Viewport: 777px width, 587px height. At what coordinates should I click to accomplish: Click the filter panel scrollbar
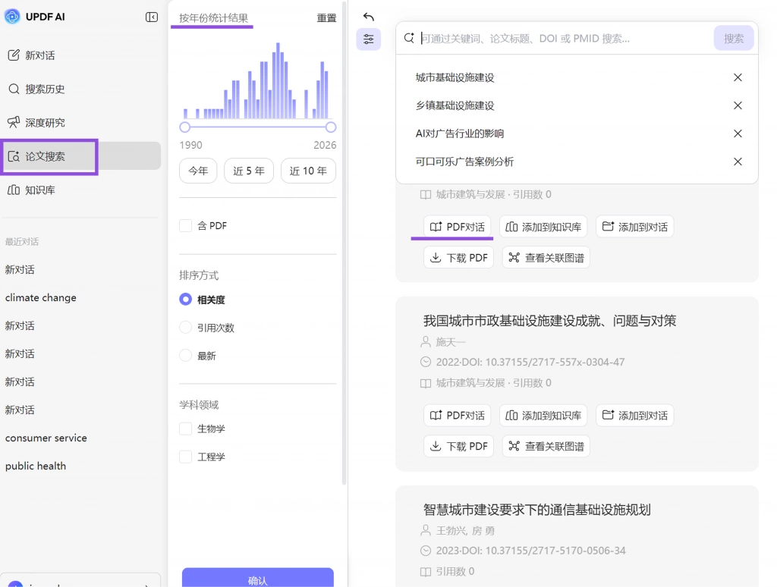tap(344, 243)
